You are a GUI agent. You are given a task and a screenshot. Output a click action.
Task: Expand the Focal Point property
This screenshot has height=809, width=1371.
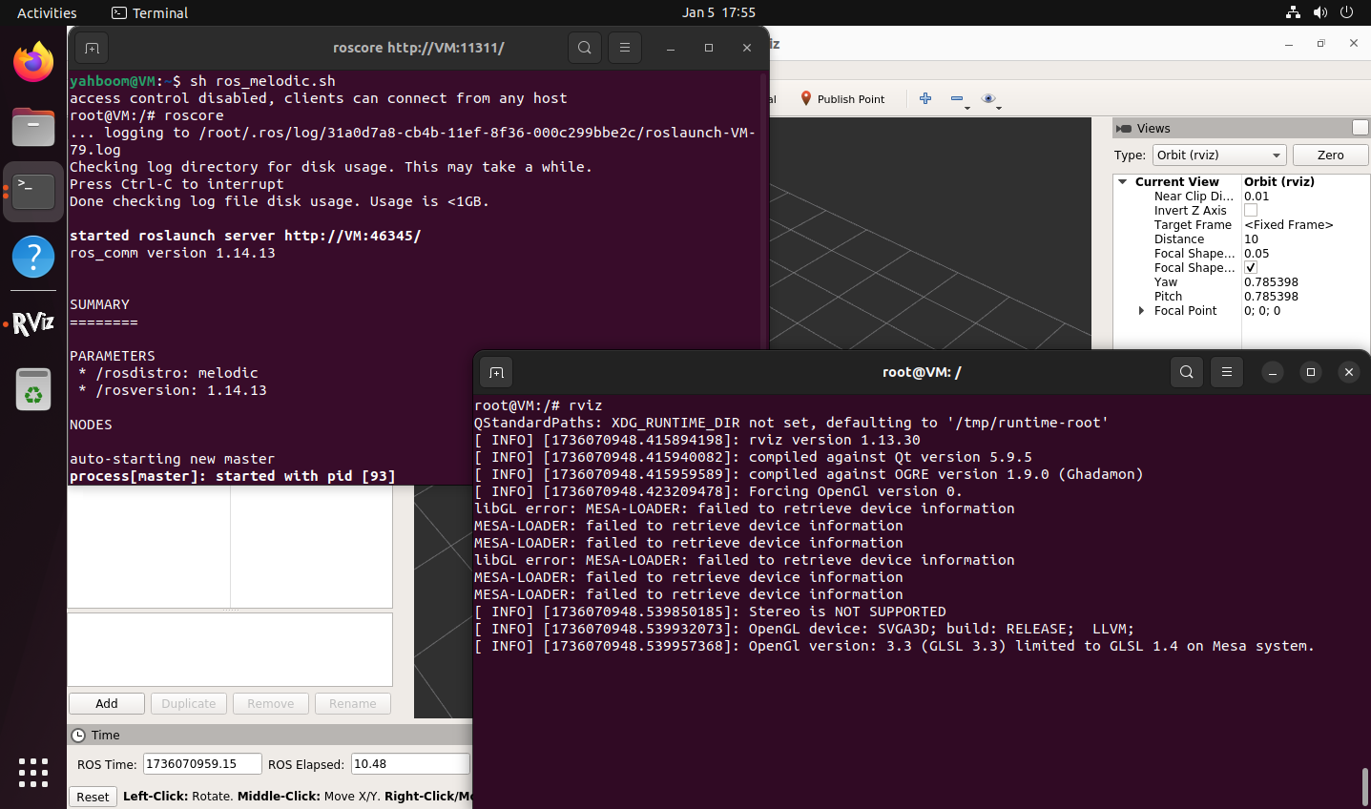click(x=1141, y=310)
